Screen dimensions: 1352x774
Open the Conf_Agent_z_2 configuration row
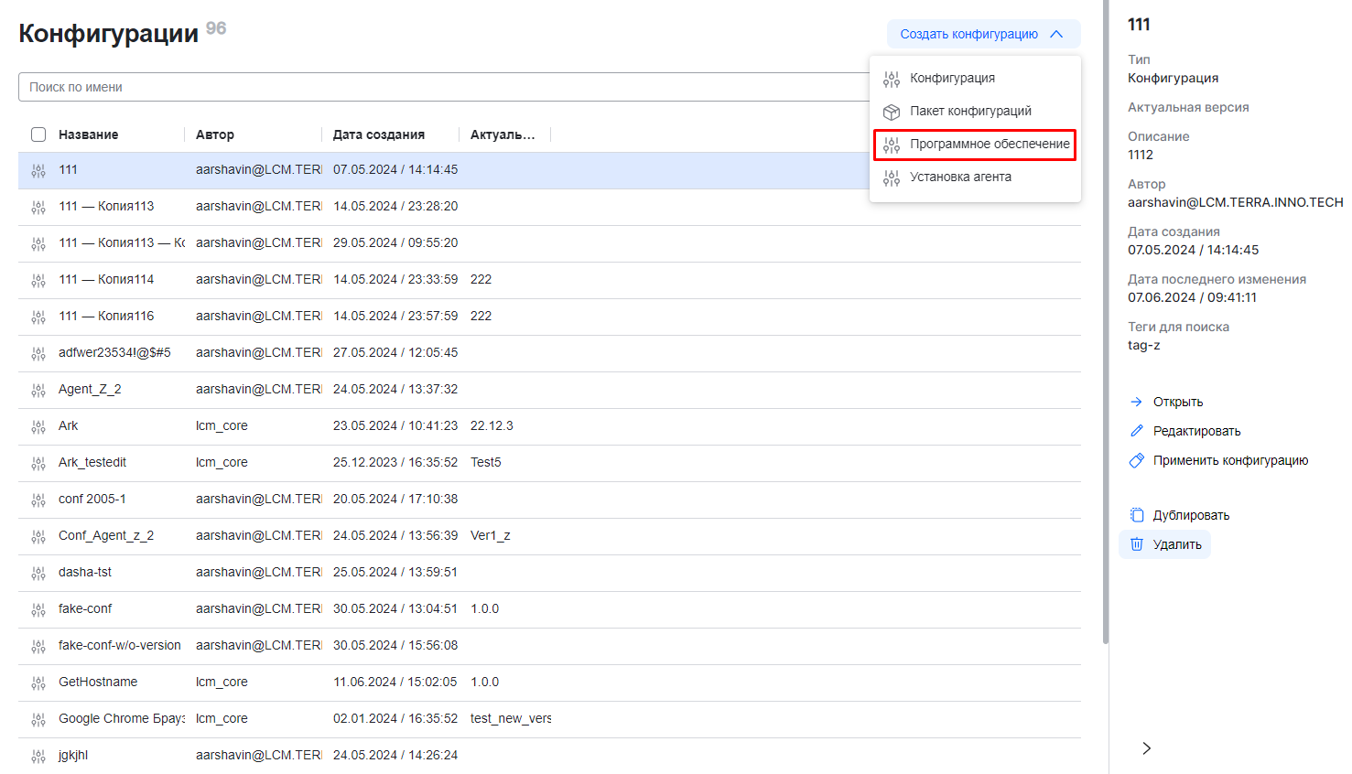106,536
